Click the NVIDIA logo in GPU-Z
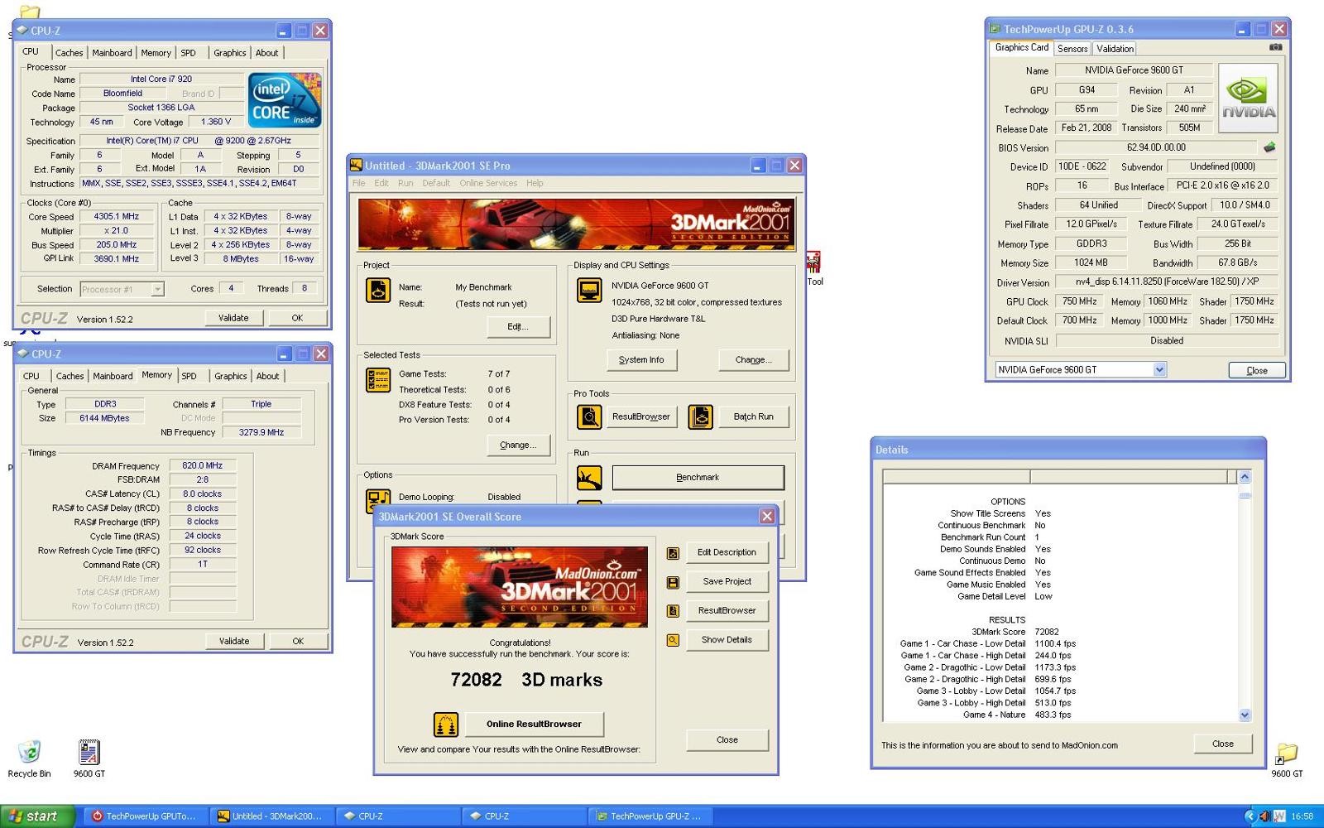 pyautogui.click(x=1249, y=99)
